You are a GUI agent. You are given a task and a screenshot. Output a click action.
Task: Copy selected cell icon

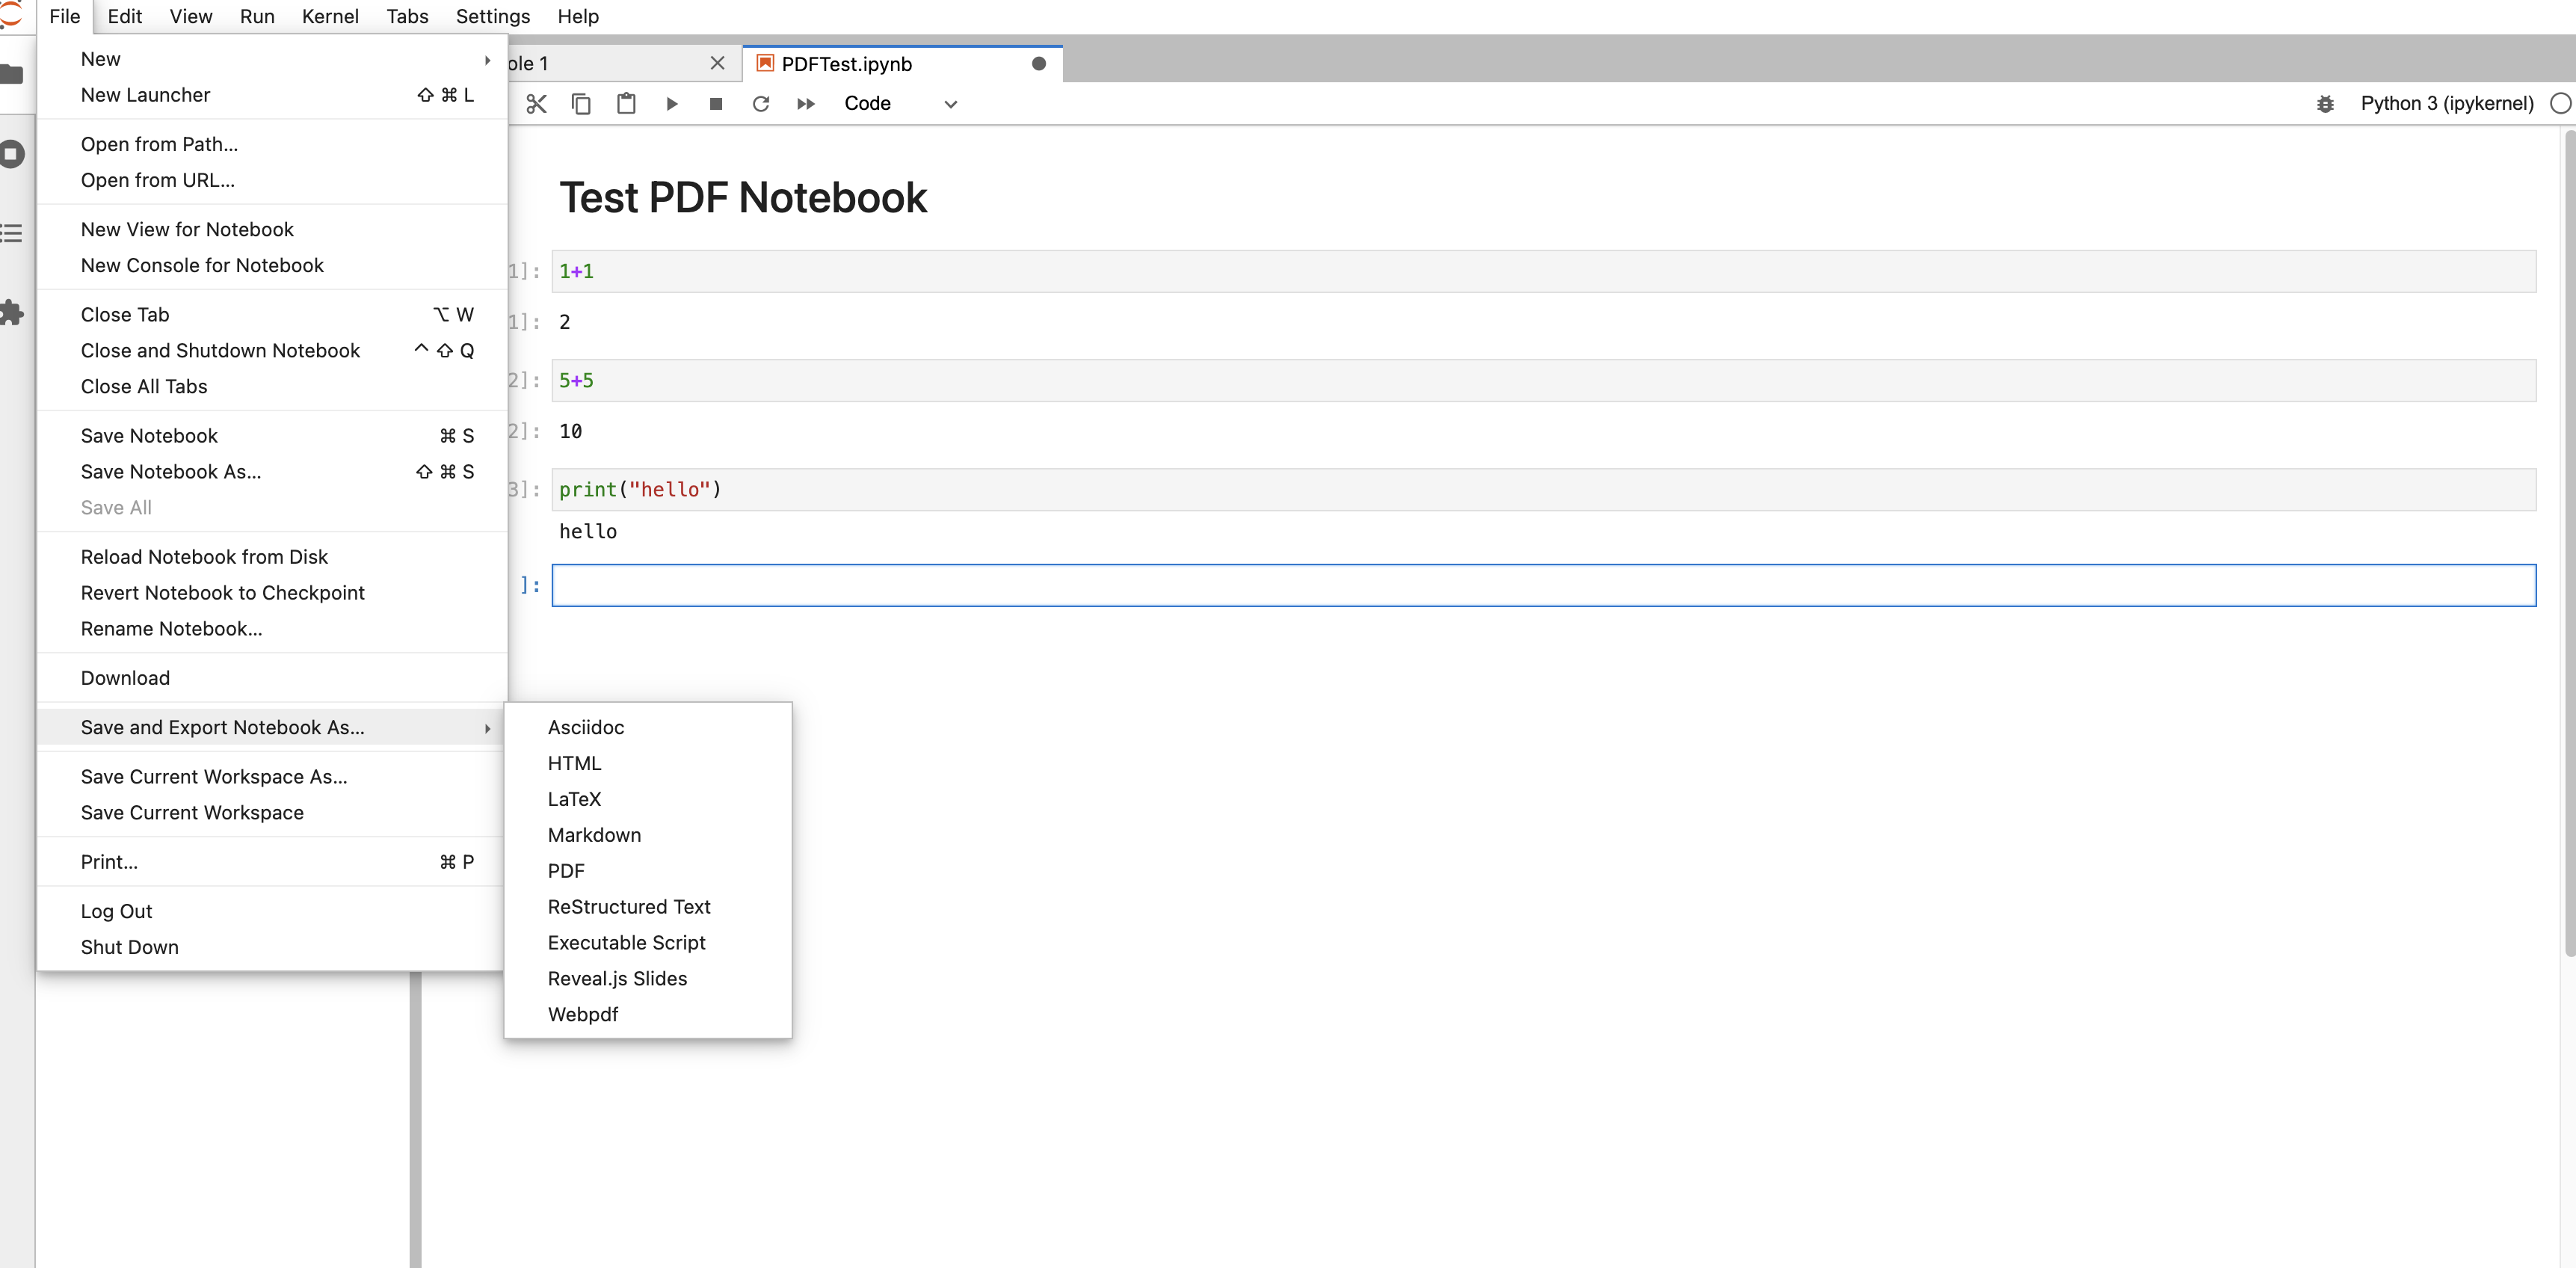click(x=581, y=104)
